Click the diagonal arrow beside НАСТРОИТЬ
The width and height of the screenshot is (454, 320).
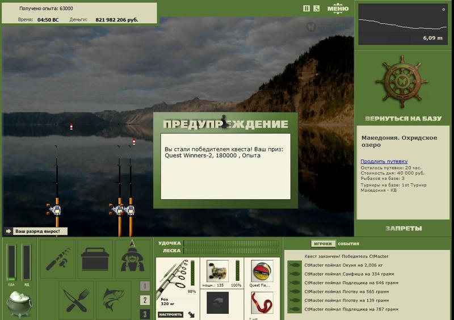pos(191,314)
